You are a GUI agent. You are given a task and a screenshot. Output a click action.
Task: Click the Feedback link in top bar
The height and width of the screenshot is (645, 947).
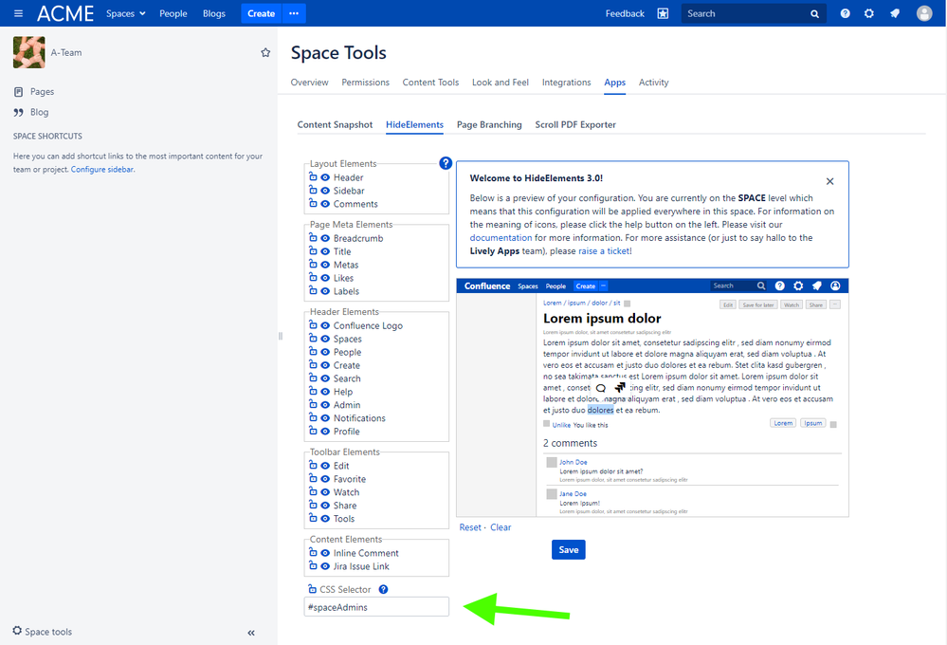point(625,13)
